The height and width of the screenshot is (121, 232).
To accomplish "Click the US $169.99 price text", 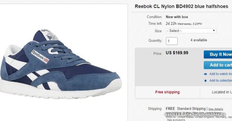I will 177,53.
